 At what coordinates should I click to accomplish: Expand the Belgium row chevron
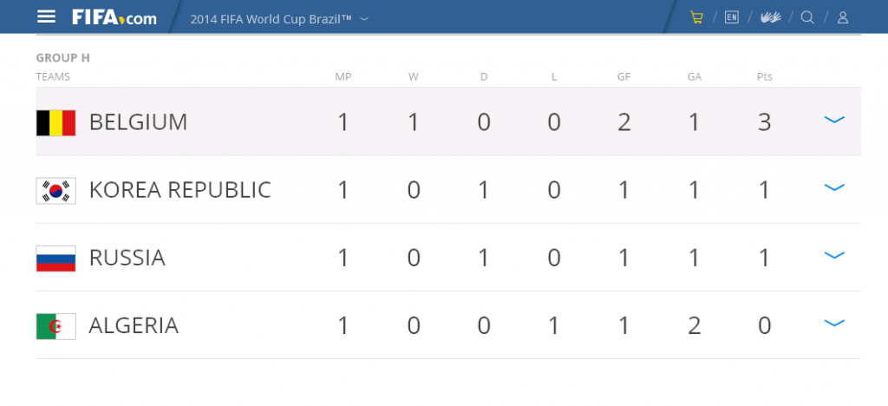[834, 120]
